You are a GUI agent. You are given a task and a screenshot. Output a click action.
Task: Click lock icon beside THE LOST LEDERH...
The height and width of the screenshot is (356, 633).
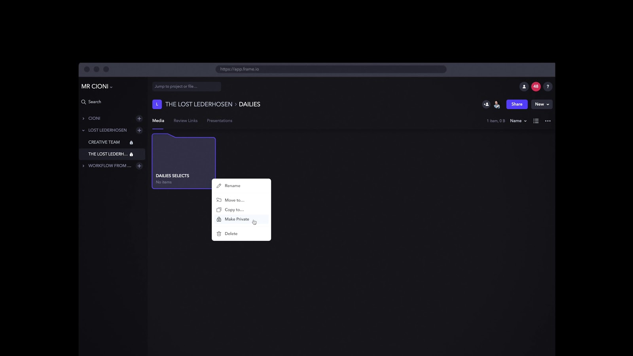(131, 154)
